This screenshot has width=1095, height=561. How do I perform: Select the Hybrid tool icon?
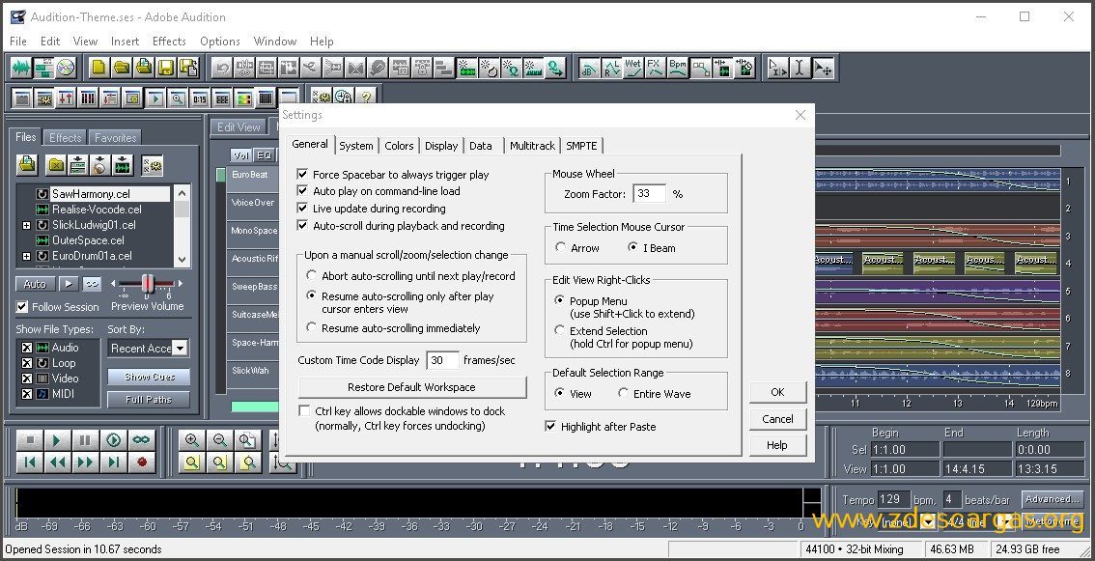pyautogui.click(x=777, y=68)
